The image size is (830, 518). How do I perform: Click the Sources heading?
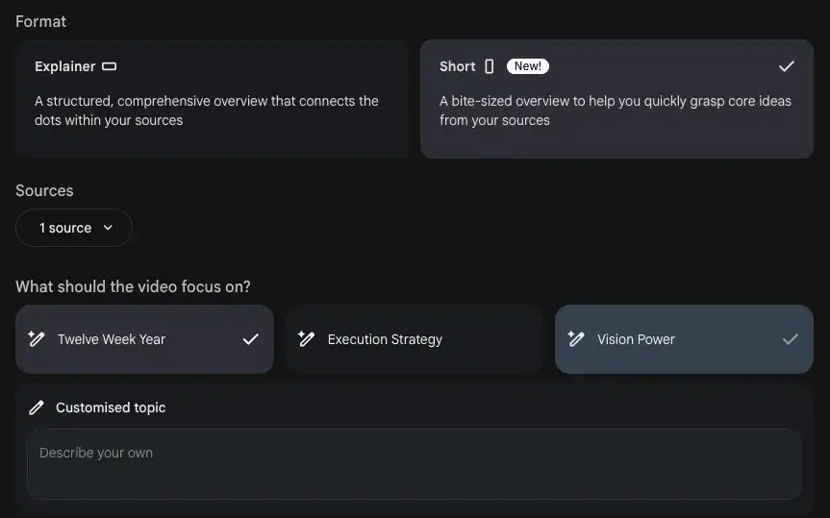pos(44,190)
